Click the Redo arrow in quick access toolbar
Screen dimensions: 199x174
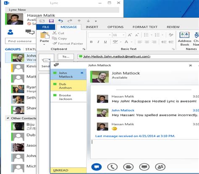tap(70, 21)
